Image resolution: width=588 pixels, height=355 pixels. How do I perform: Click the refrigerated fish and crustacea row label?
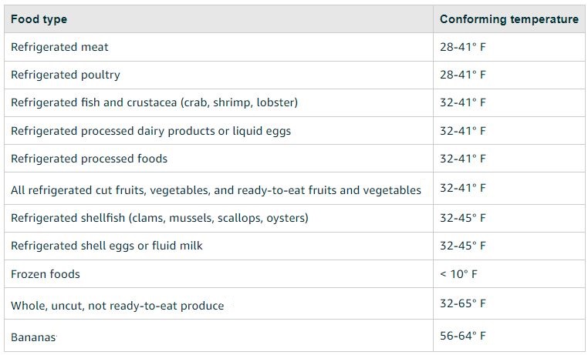(x=154, y=102)
